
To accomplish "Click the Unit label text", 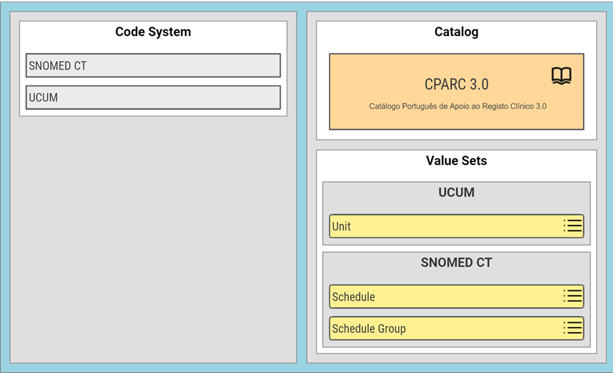I will coord(342,226).
